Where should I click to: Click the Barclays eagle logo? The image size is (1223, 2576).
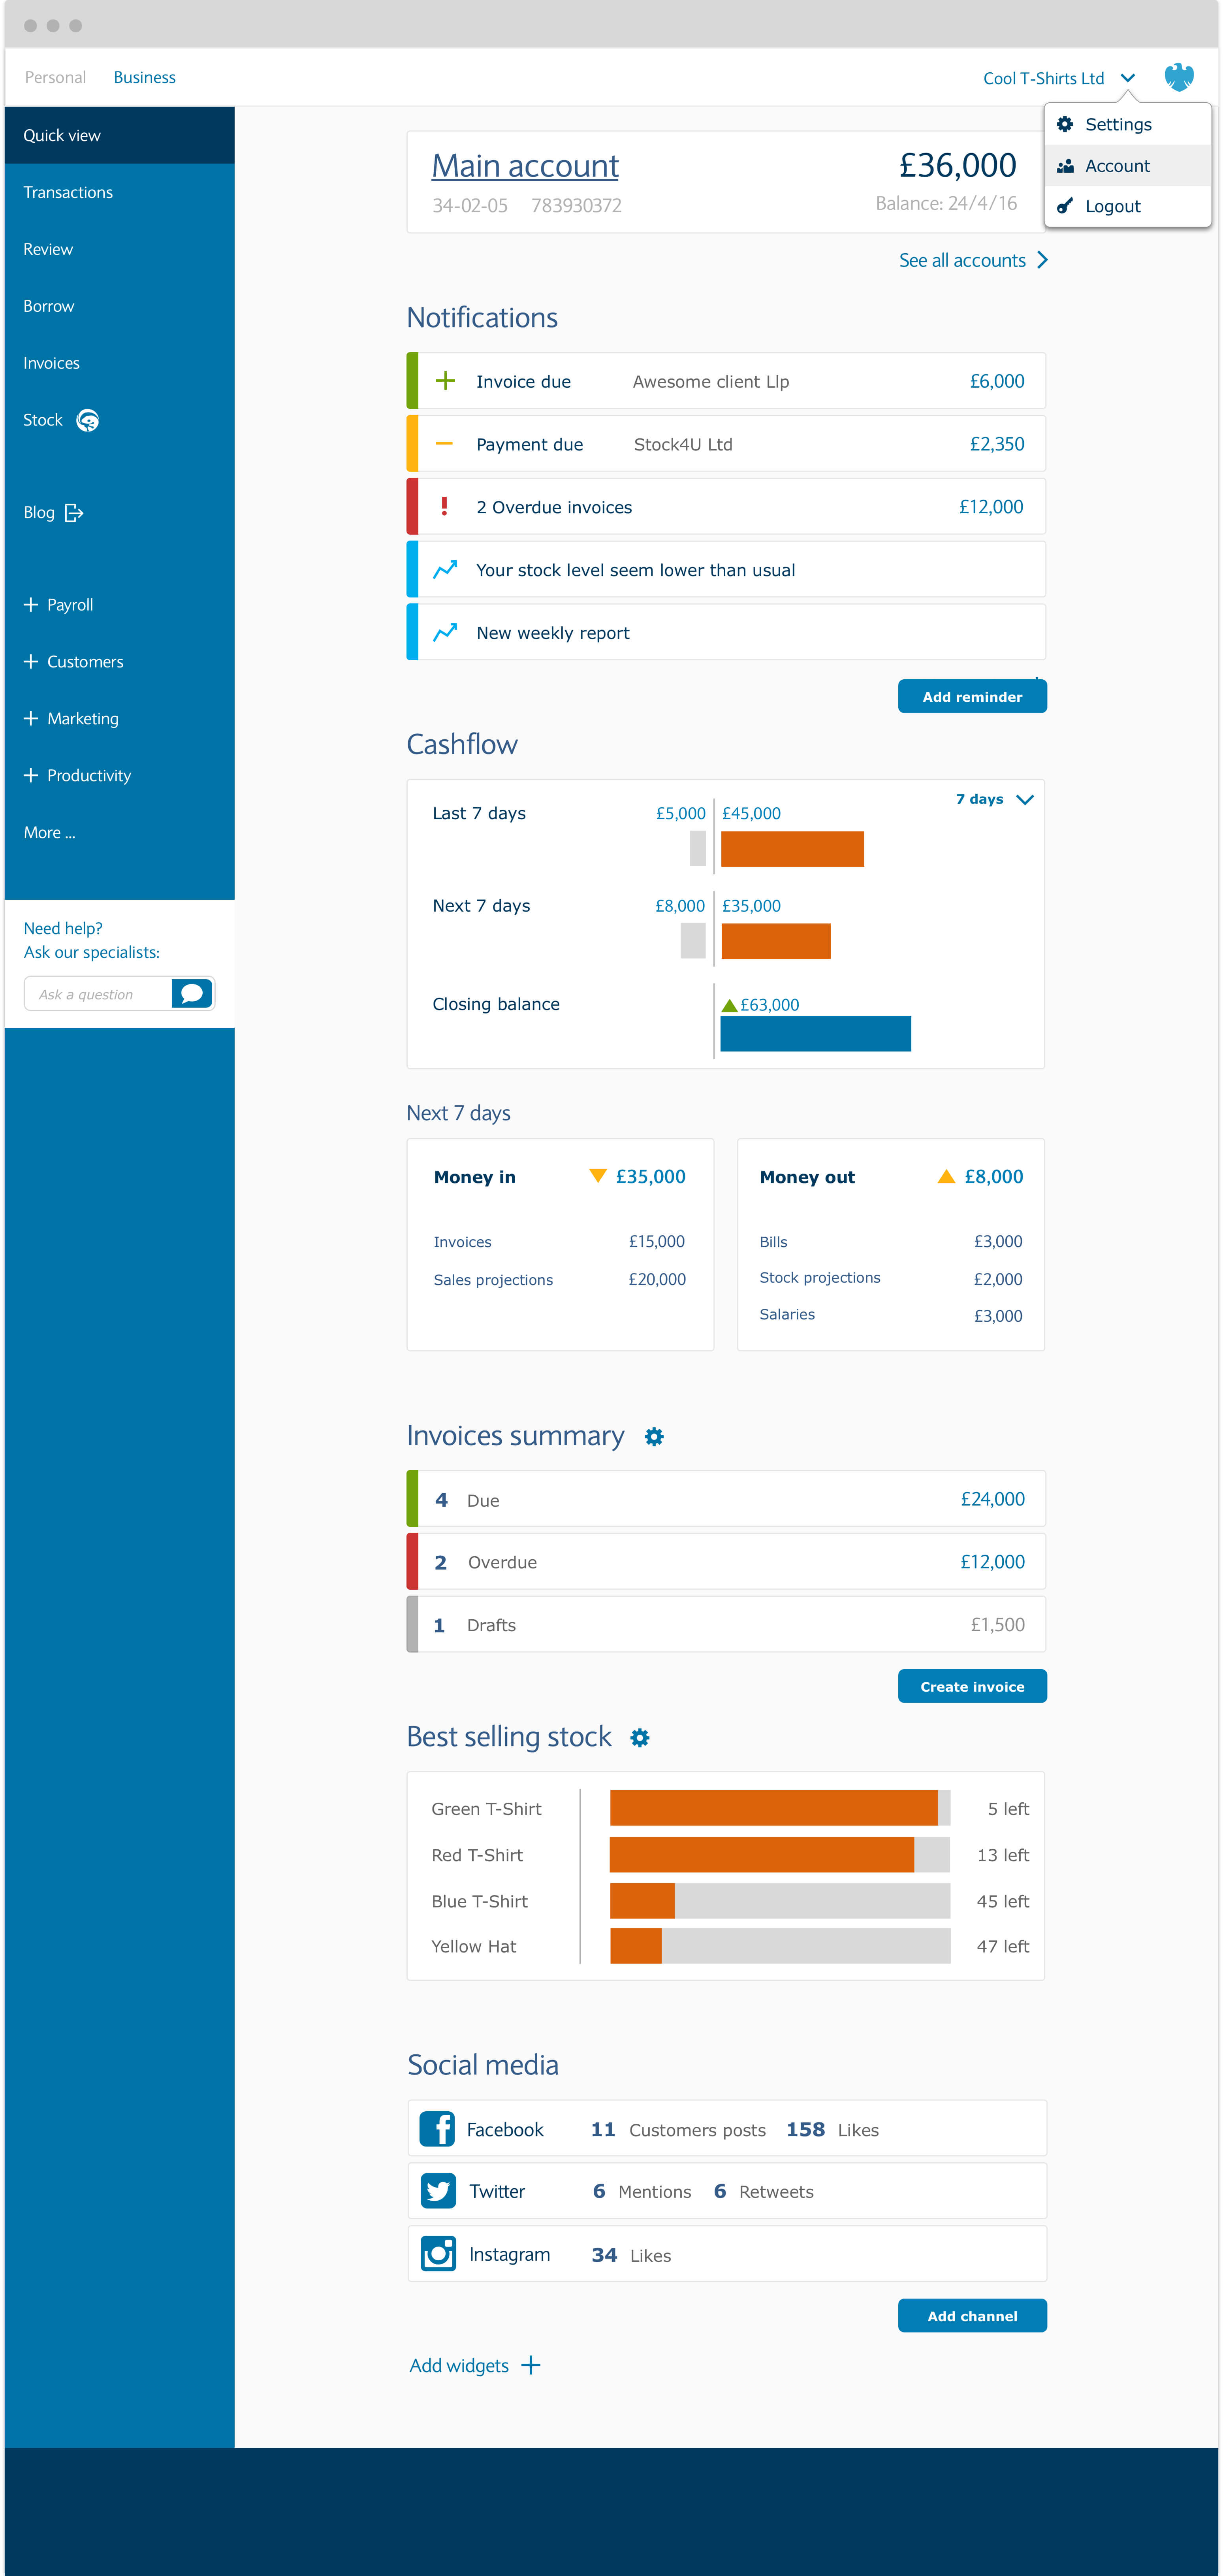coord(1179,77)
